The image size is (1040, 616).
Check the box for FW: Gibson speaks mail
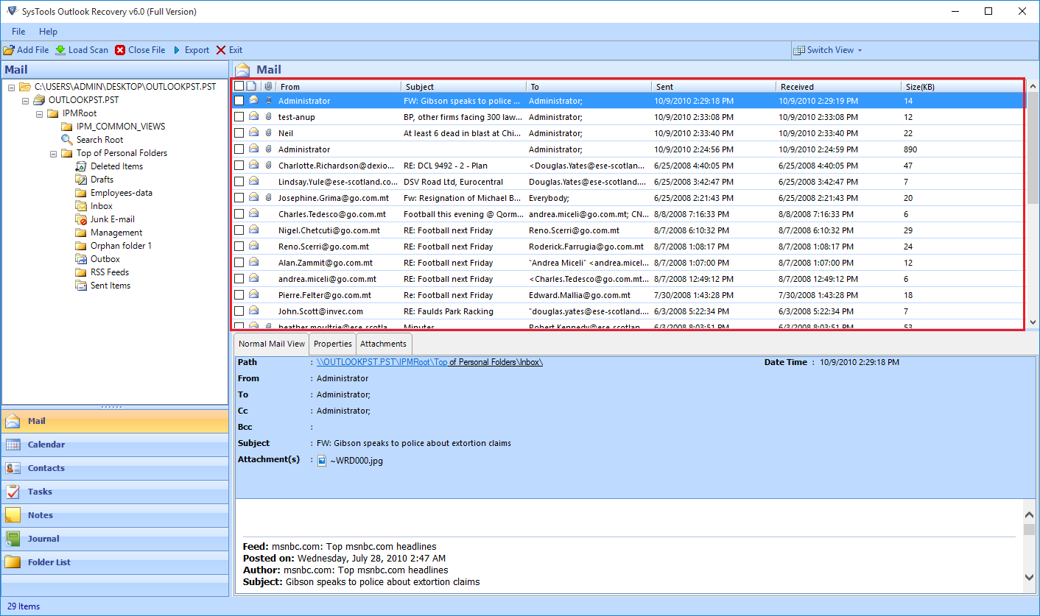point(239,100)
